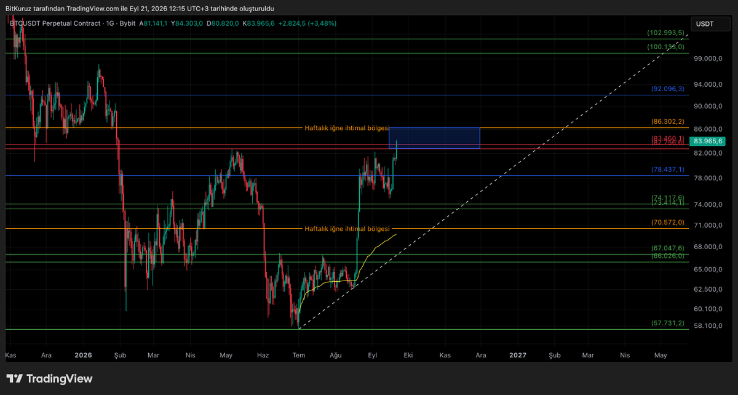Viewport: 738px width, 395px height.
Task: Click 86.000,0 on the price axis
Action: coord(707,129)
